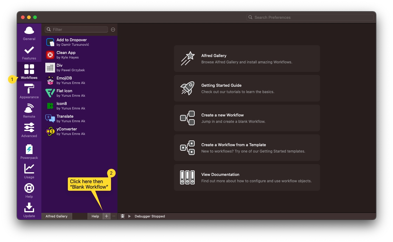Click the Alfred Gallery bottom button
This screenshot has width=393, height=242.
pos(57,216)
